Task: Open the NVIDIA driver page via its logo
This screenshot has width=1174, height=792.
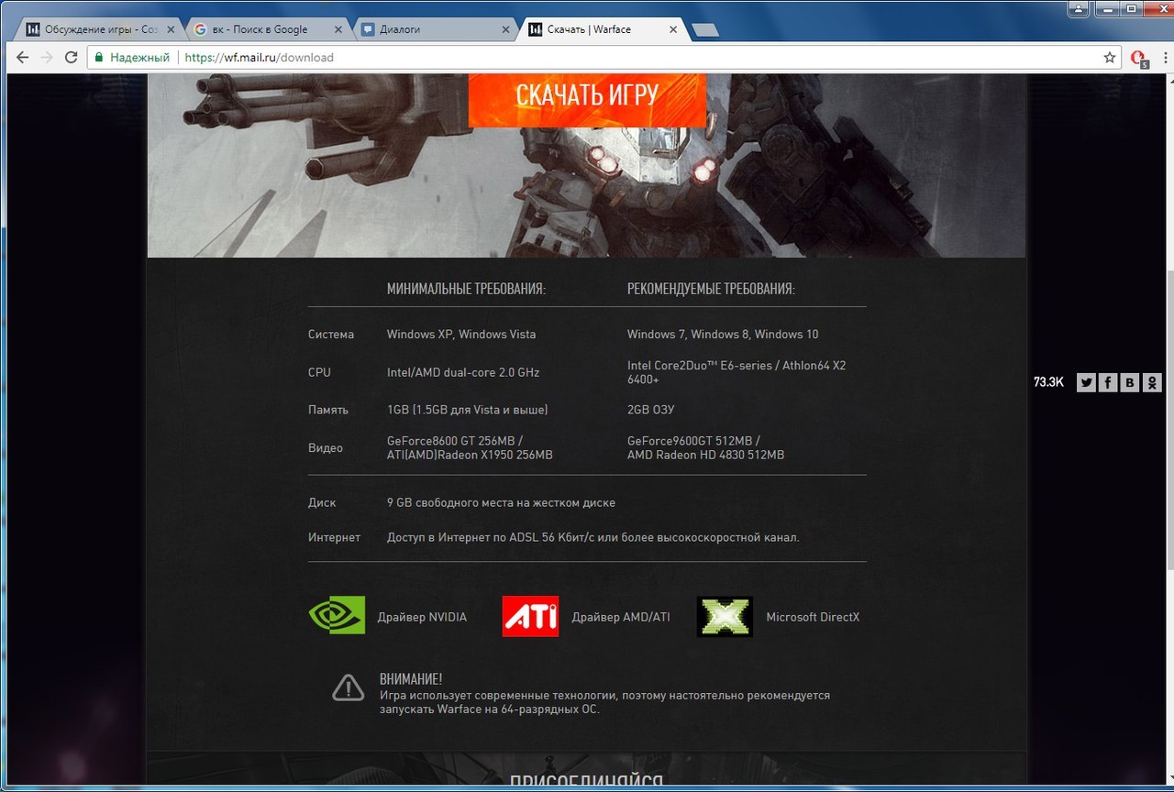Action: click(336, 616)
